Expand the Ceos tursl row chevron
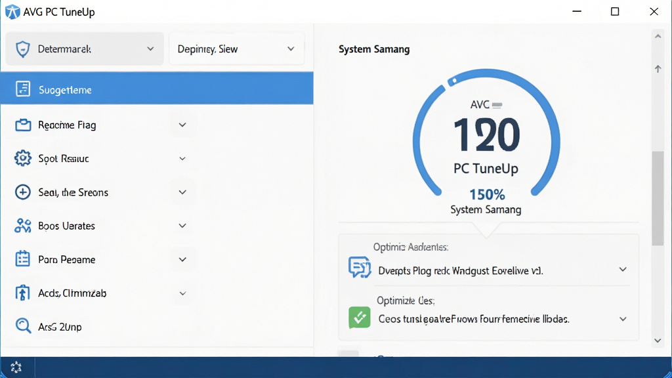Viewport: 672px width, 378px height. click(x=623, y=320)
